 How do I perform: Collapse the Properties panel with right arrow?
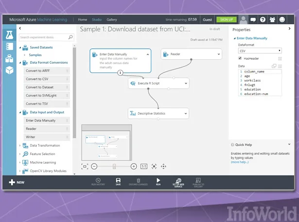[289, 29]
